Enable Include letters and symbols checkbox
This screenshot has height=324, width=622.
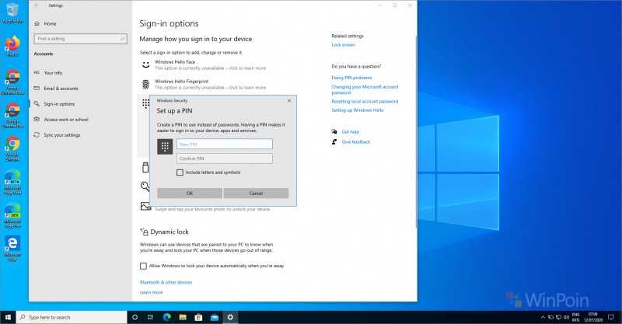tap(180, 172)
